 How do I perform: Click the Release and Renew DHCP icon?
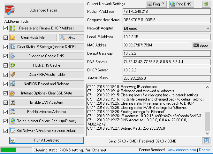pos(13,28)
